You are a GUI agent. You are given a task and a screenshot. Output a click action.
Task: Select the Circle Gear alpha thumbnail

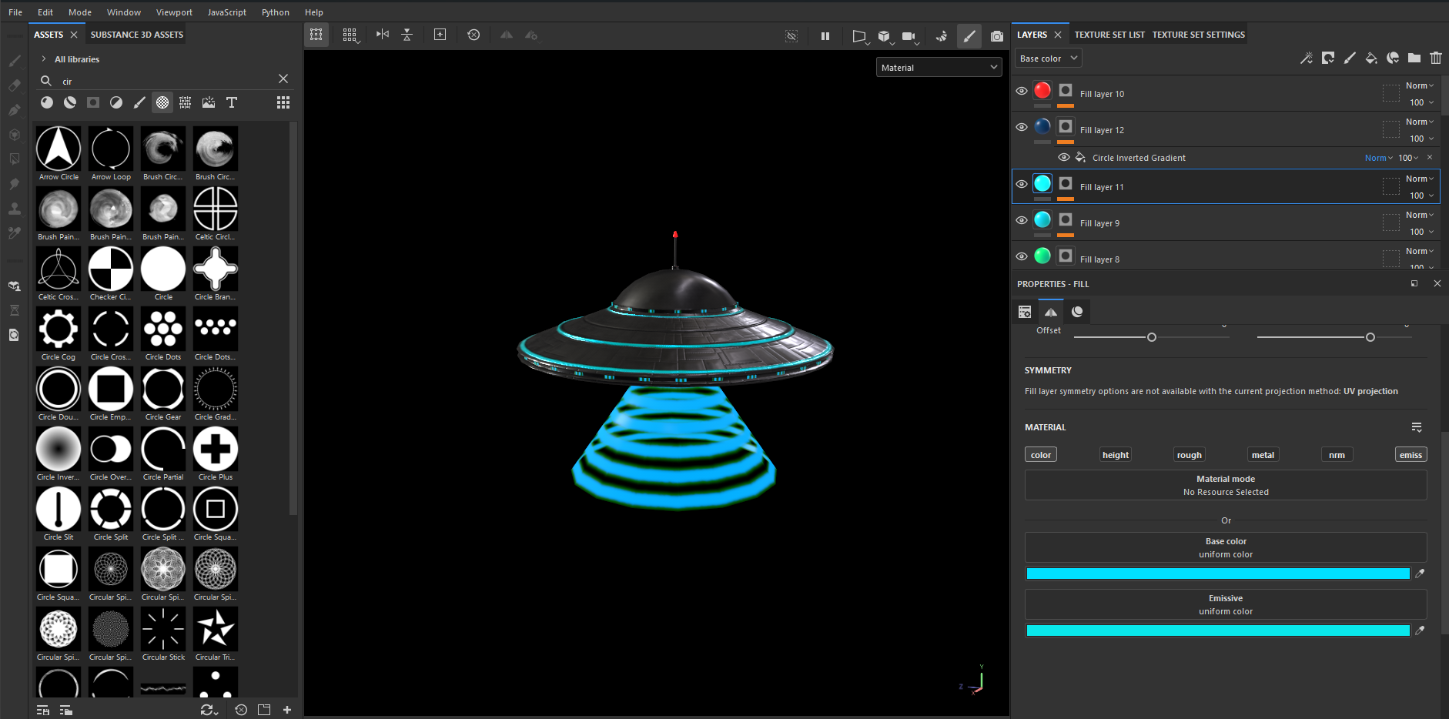click(163, 390)
